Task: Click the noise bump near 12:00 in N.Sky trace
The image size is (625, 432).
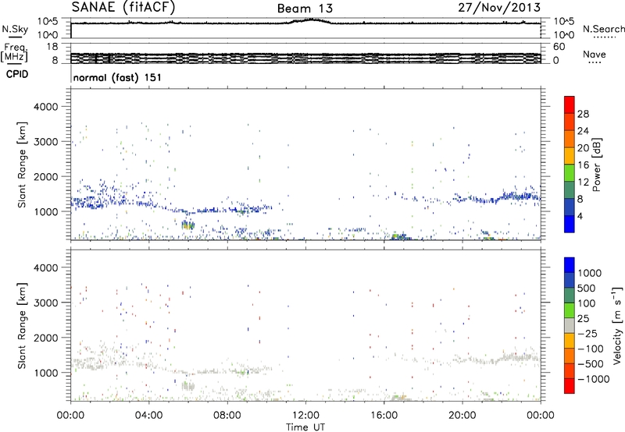Action: point(312,20)
